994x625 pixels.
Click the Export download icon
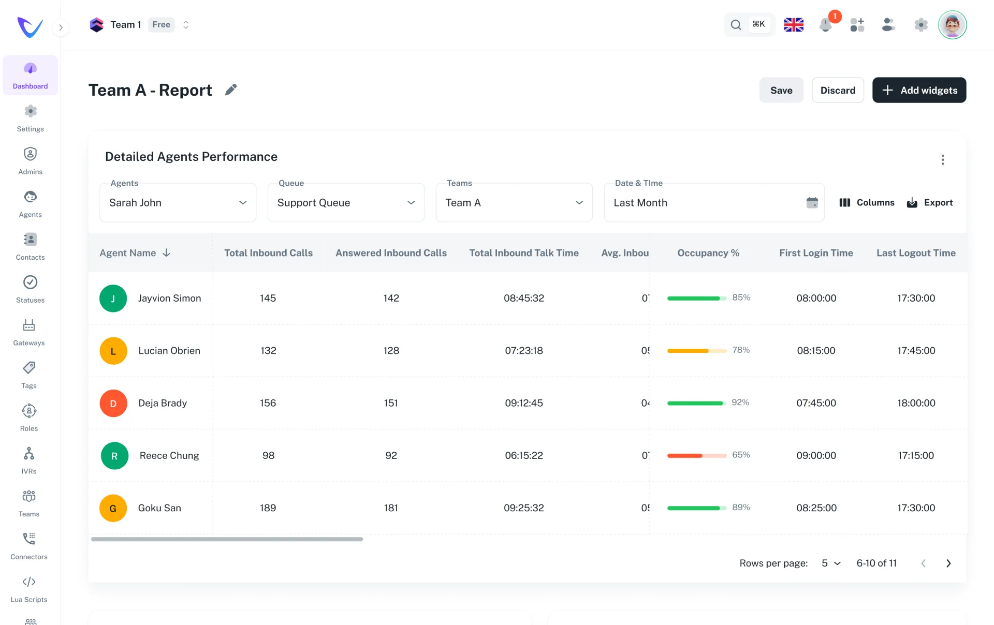click(x=912, y=203)
